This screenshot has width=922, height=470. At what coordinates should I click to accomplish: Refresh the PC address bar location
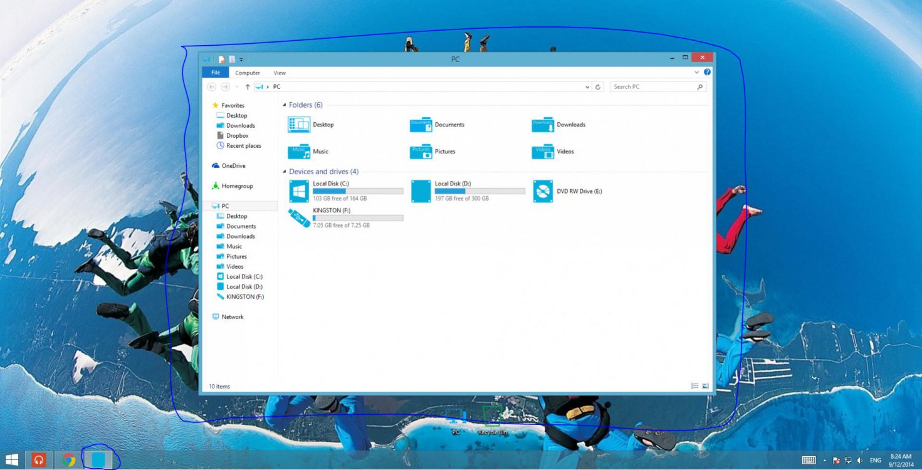pyautogui.click(x=598, y=87)
